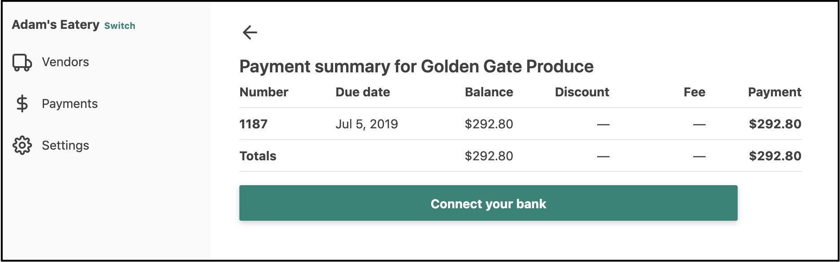Click the Due date column header
Screen dimensions: 840x262
363,92
